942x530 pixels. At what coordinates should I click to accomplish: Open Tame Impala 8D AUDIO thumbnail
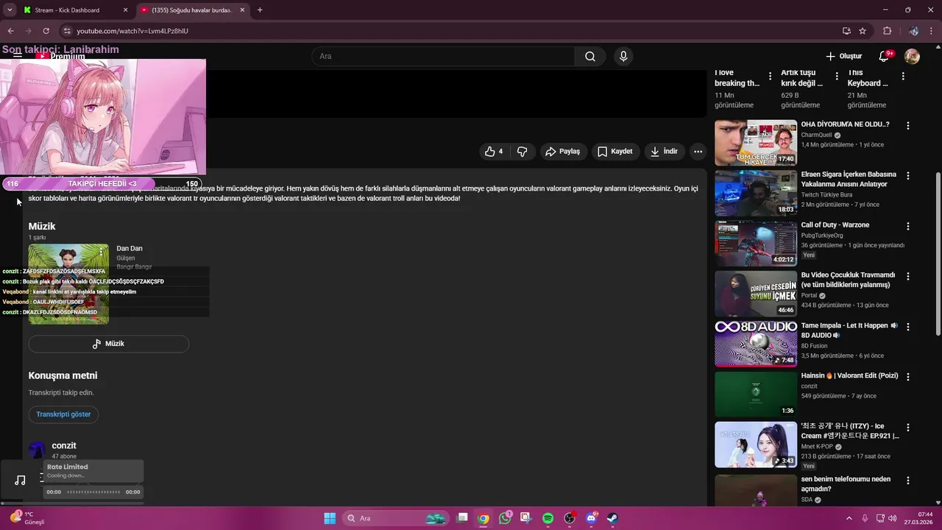pyautogui.click(x=756, y=344)
